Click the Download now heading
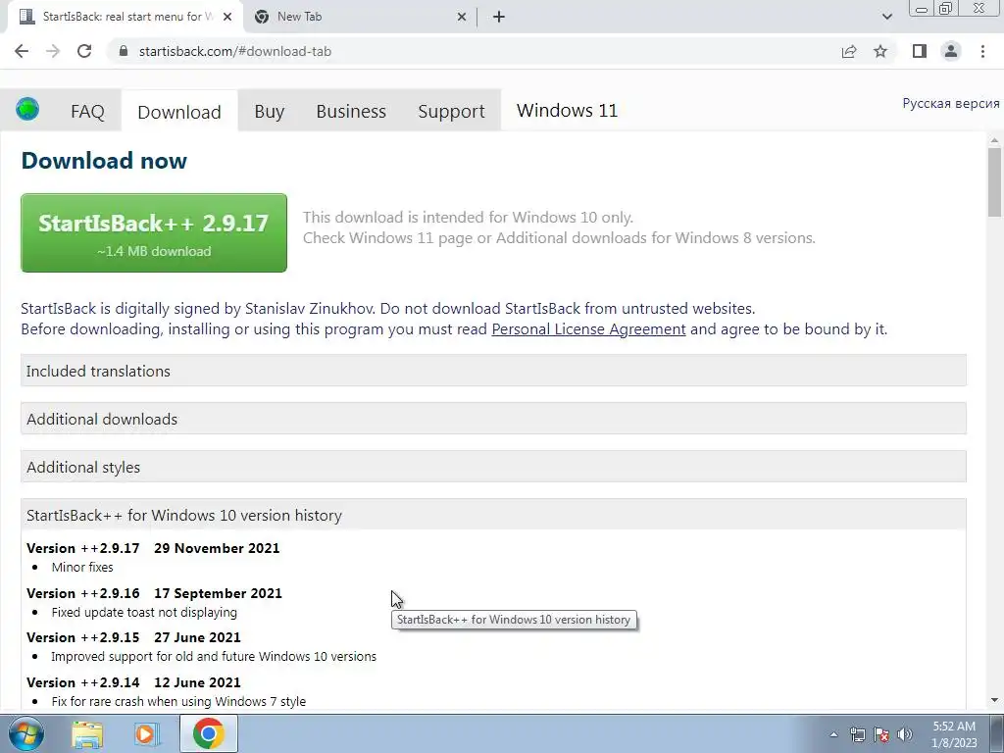This screenshot has width=1004, height=753. 104,160
